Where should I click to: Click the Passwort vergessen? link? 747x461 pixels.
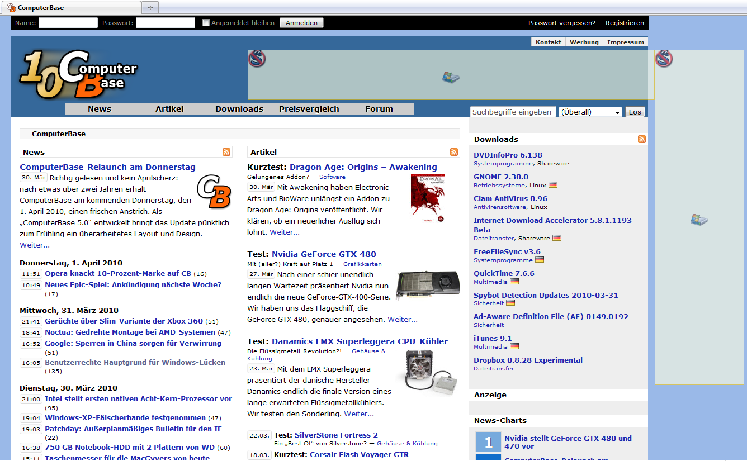click(x=562, y=23)
